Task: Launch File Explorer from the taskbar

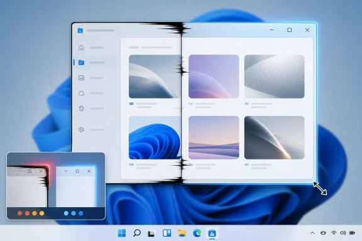Action: click(x=182, y=233)
